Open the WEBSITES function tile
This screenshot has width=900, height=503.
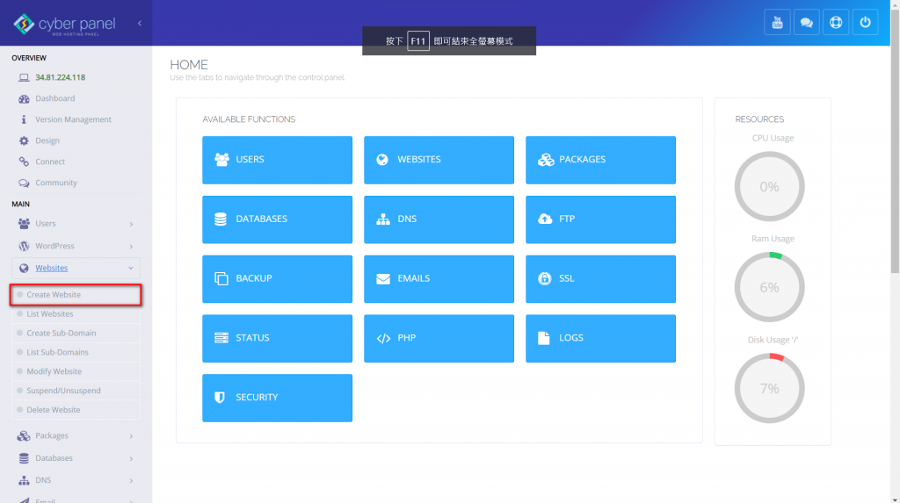tap(439, 160)
